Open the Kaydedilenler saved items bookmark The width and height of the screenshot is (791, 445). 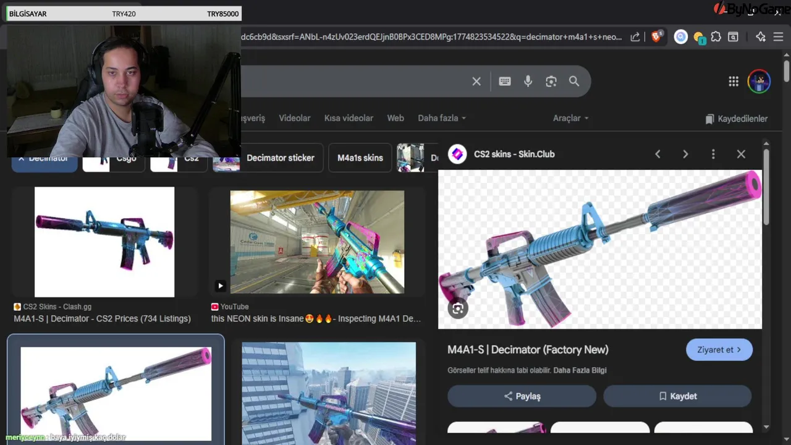click(736, 119)
